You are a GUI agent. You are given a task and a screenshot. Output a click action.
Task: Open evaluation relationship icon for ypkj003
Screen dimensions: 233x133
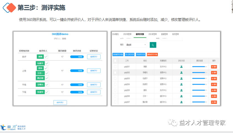pyautogui.click(x=181, y=78)
